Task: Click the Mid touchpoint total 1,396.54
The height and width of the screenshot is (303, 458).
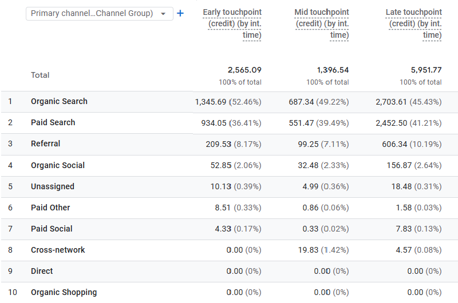Action: (x=333, y=70)
